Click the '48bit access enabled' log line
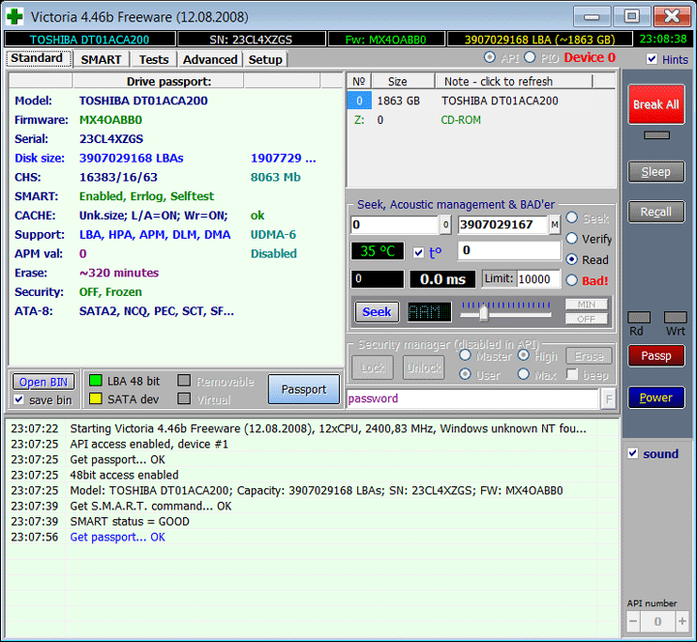Viewport: 697px width, 642px height. pyautogui.click(x=124, y=475)
